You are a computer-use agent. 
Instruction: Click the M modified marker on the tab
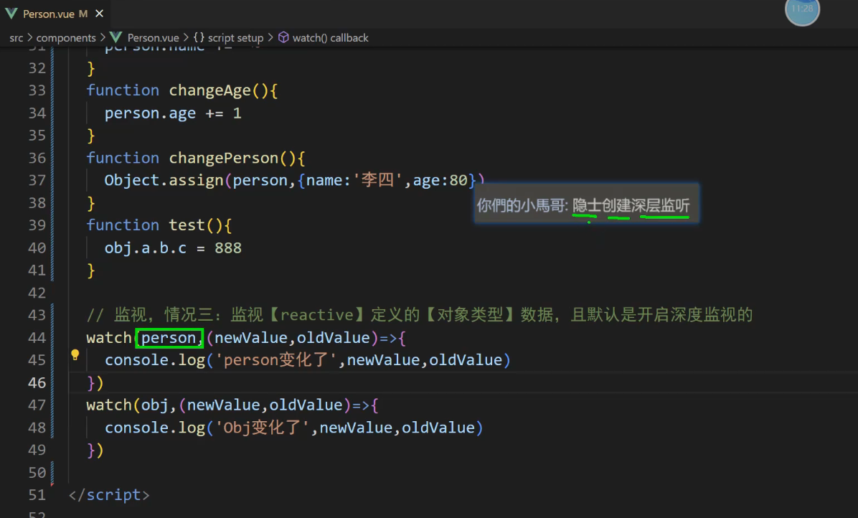coord(83,14)
